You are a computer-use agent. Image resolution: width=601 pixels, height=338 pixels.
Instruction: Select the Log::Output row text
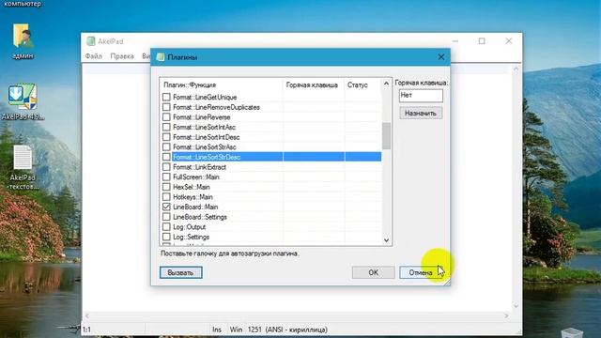pos(190,227)
